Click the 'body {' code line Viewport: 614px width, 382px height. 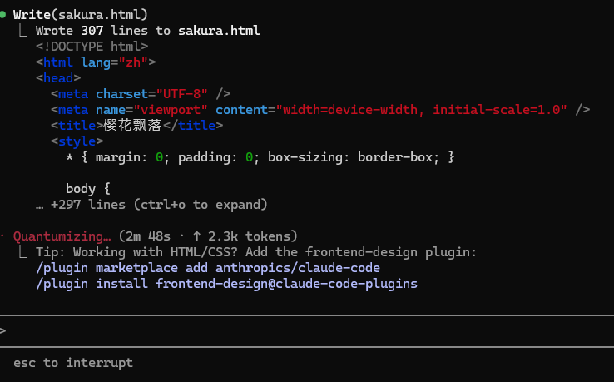[88, 189]
